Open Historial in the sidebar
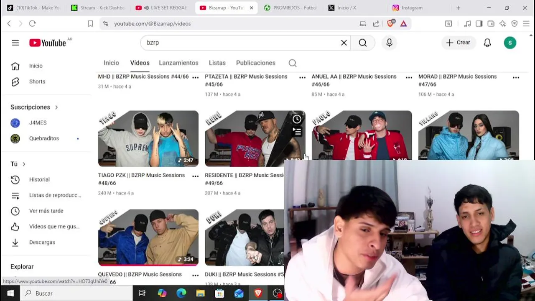 [x=46, y=180]
